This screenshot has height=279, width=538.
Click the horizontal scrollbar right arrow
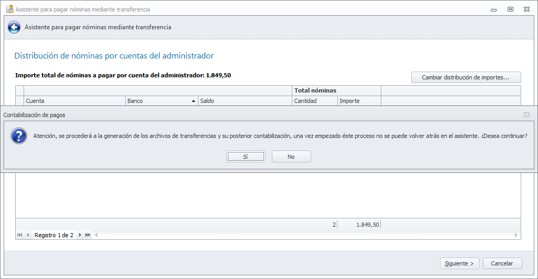(516, 235)
